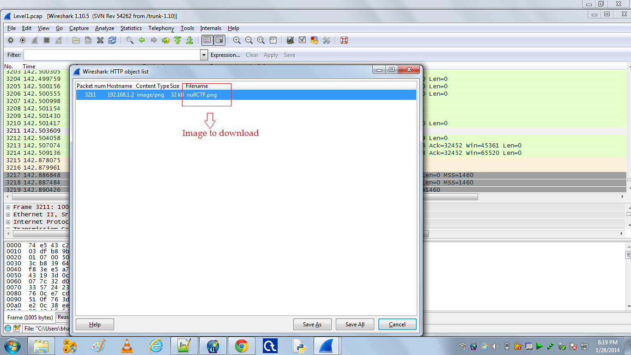The image size is (631, 355).
Task: Click Save As in HTTP object list
Action: click(x=312, y=324)
